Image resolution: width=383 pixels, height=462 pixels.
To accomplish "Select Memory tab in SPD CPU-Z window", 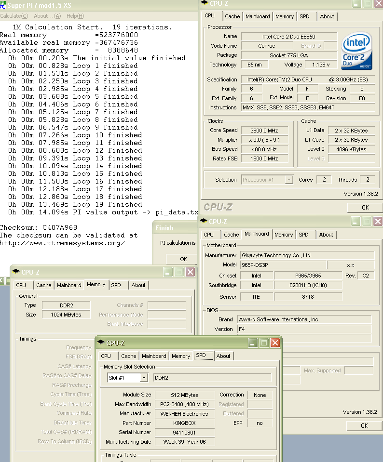I will pos(181,356).
